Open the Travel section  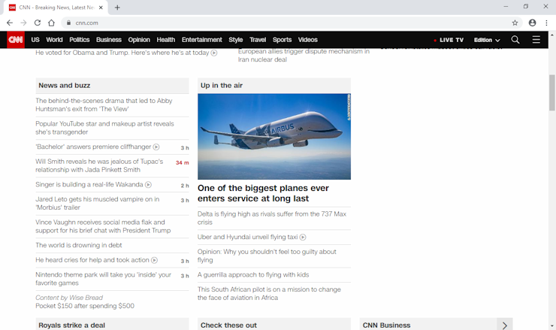(x=258, y=40)
